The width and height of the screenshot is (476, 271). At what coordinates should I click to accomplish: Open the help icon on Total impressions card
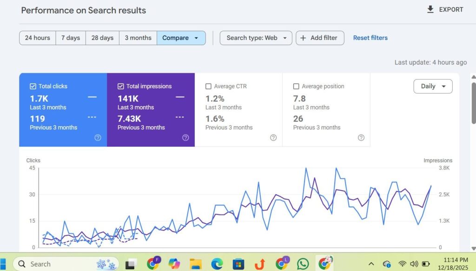(185, 137)
